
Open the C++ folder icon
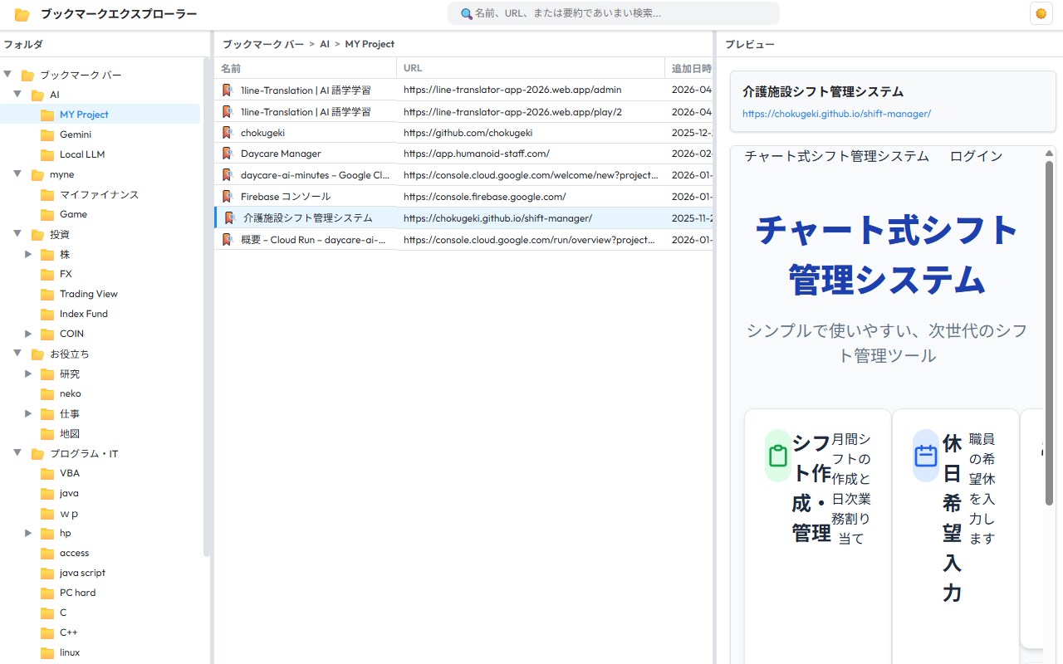tap(47, 632)
